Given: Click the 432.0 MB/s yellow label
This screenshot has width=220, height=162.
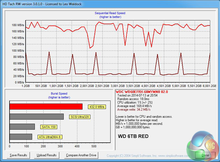Looking at the screenshot, I should click(x=97, y=107).
